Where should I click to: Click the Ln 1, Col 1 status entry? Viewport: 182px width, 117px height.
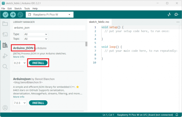click(108, 115)
